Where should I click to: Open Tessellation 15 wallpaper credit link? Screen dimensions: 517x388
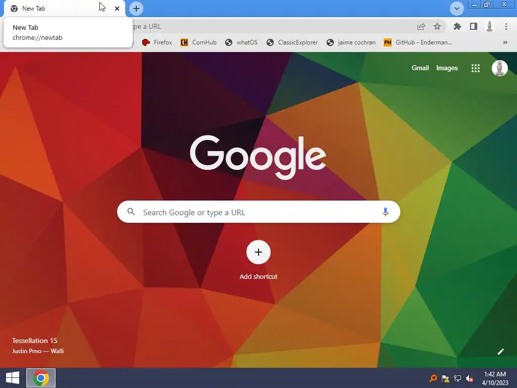pyautogui.click(x=35, y=341)
